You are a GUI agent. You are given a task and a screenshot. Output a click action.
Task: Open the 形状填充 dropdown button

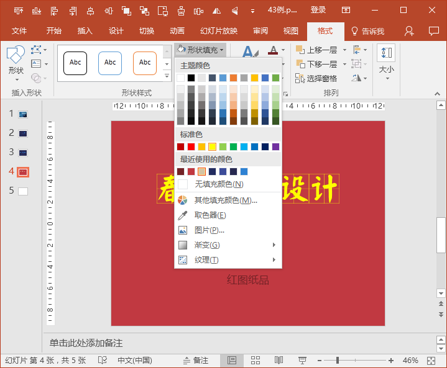[x=200, y=50]
